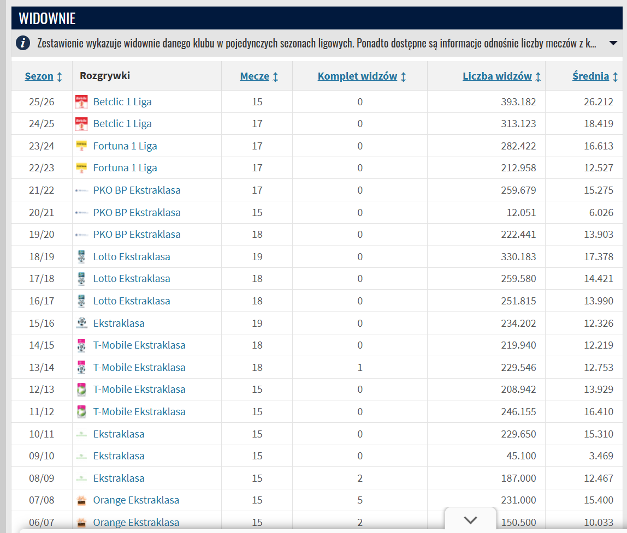Open PKO BP Ekstraklasa link for 20/21

click(x=137, y=213)
